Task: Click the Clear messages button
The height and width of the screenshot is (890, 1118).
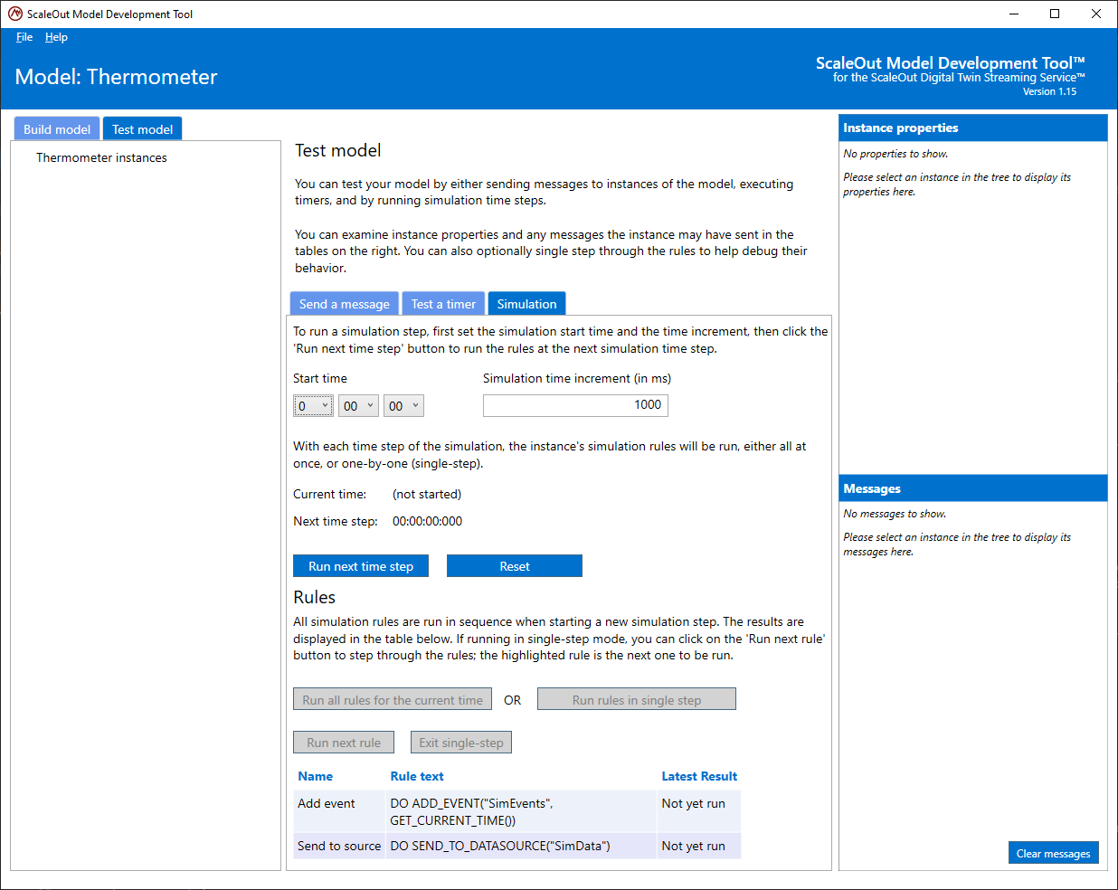Action: point(1054,853)
